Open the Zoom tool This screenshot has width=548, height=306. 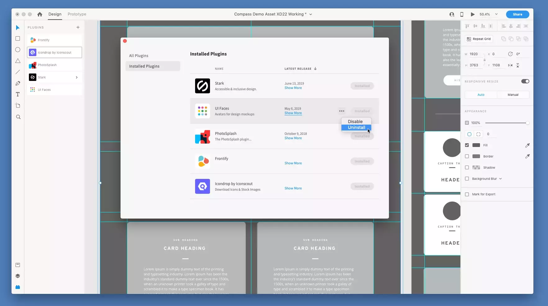(x=18, y=117)
